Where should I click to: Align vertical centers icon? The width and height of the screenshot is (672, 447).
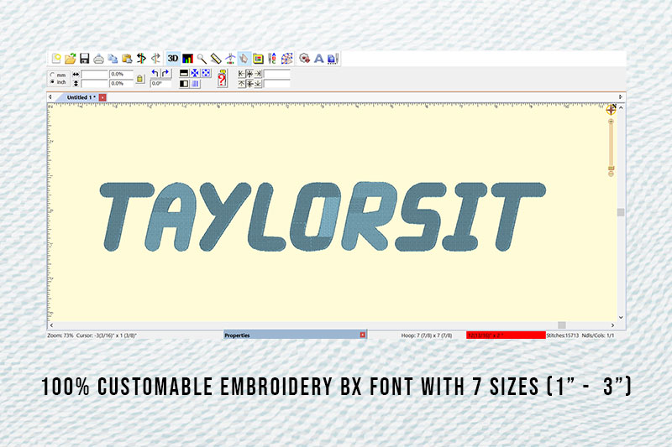(x=249, y=84)
